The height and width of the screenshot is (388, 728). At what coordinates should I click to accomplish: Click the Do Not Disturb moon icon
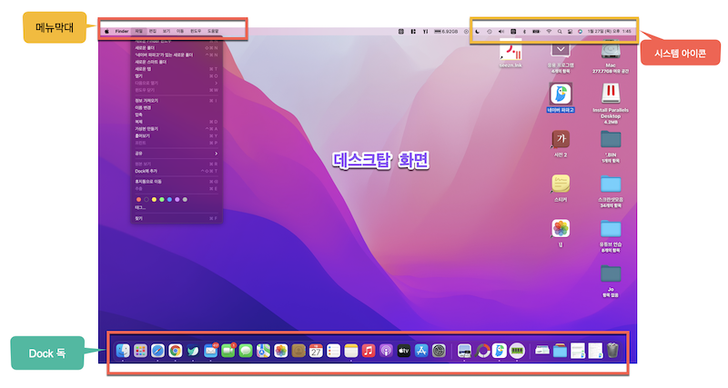point(477,32)
